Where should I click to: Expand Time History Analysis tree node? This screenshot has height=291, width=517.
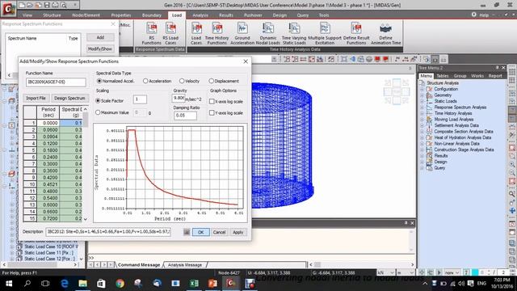point(422,113)
